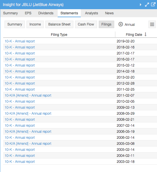
Task: Open 10-K filed 2018-02-16
Action: tap(20, 47)
